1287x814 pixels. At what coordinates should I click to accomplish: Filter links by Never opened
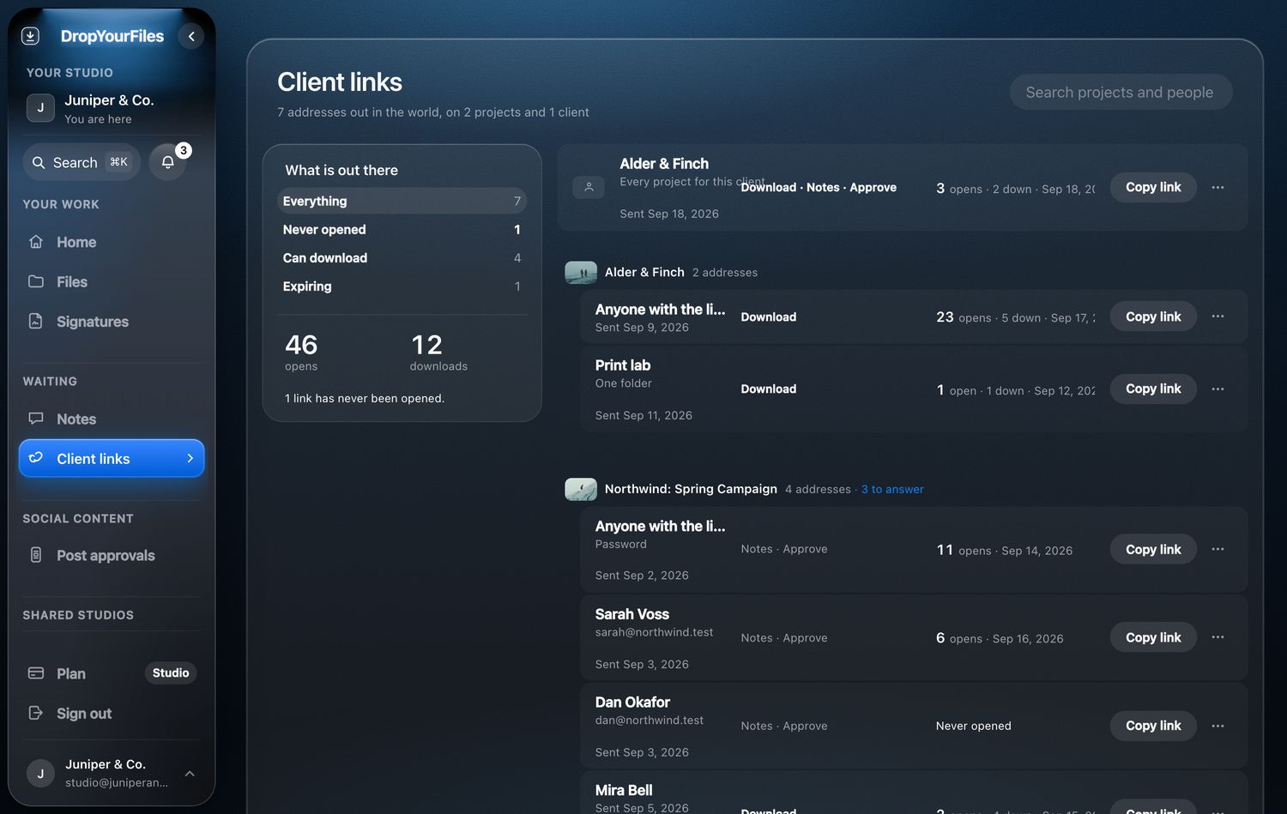click(x=402, y=230)
